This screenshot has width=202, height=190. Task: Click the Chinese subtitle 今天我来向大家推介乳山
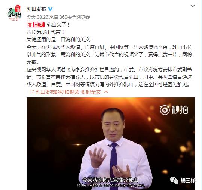pos(110,180)
